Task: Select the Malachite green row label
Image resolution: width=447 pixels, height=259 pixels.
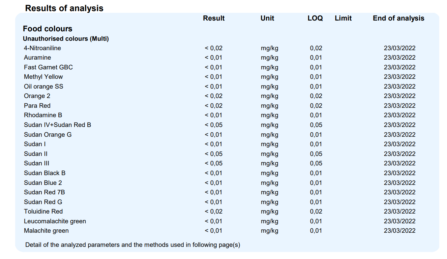Action: (x=46, y=231)
